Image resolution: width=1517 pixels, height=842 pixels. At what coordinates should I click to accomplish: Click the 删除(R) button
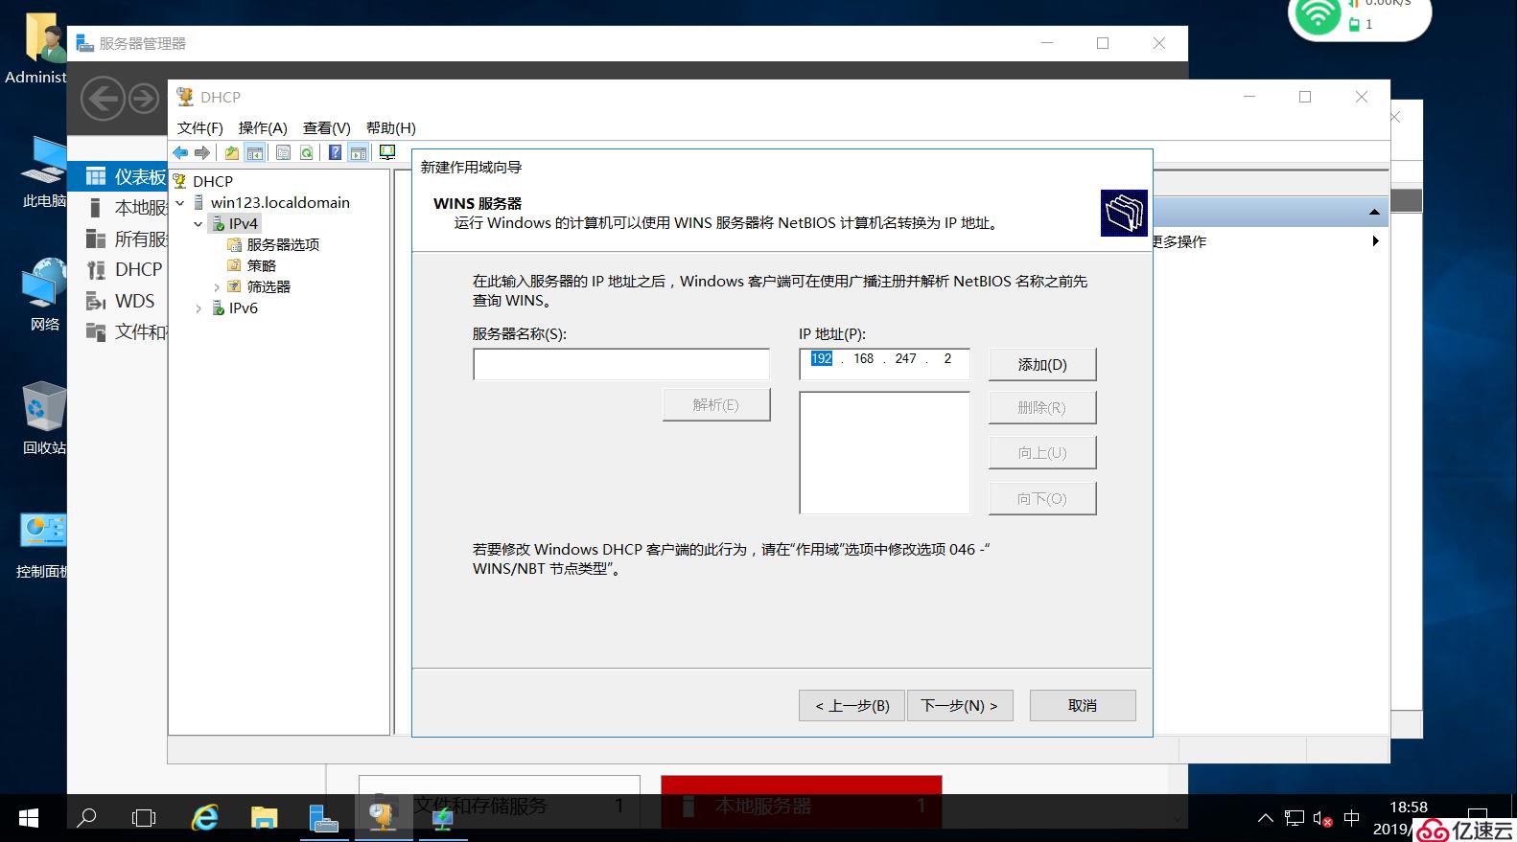1042,407
